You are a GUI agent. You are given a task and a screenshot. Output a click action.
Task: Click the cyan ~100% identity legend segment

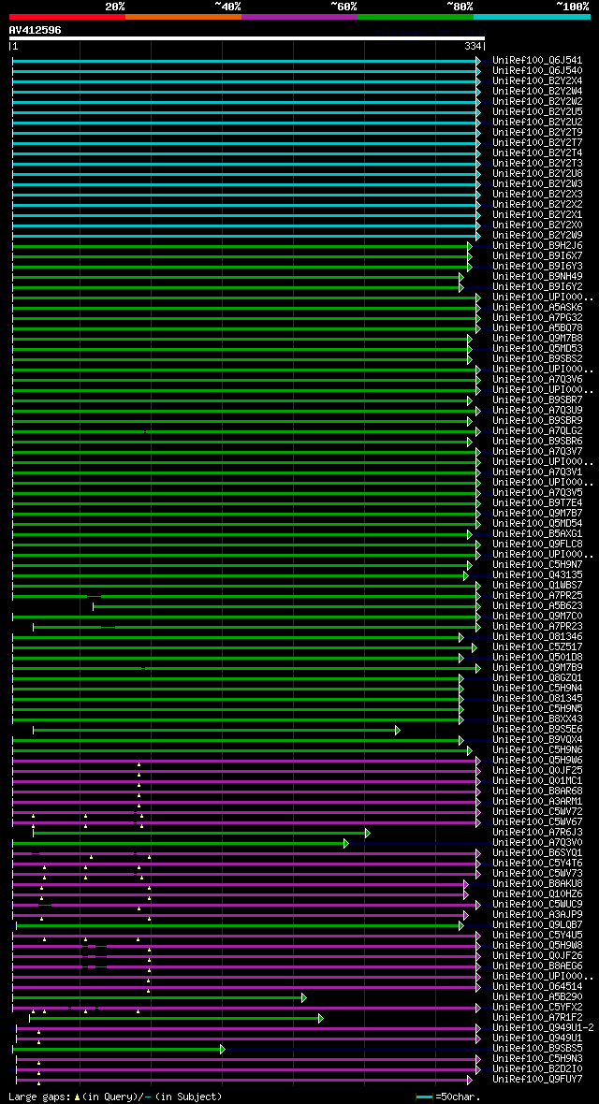(532, 16)
